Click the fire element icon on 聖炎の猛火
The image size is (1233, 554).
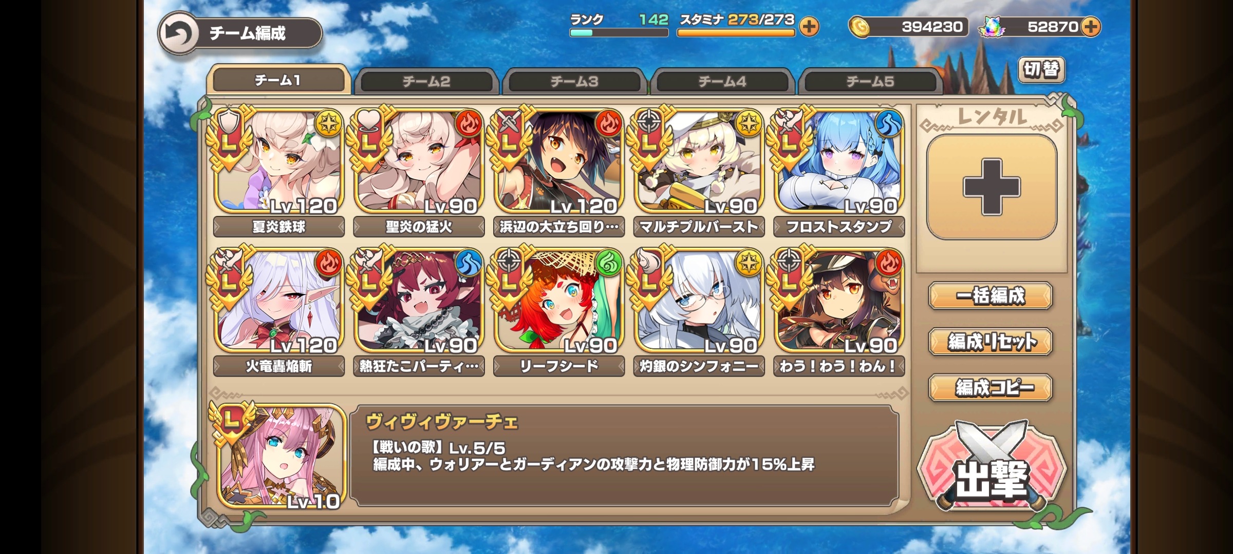pyautogui.click(x=468, y=123)
